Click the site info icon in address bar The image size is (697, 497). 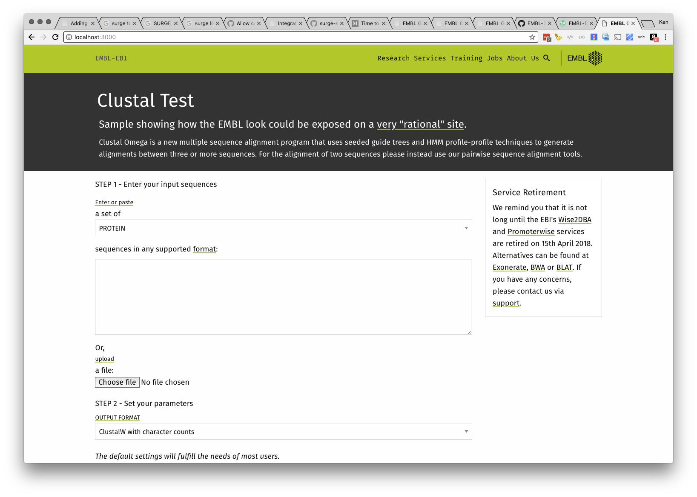(69, 37)
